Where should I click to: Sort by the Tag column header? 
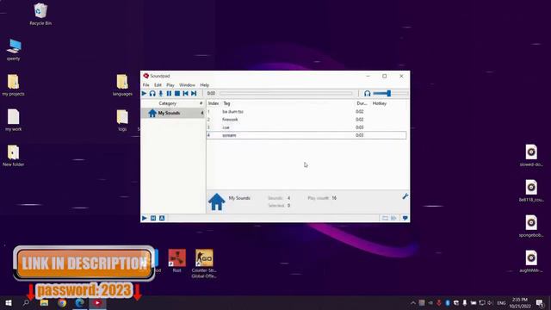(x=226, y=103)
